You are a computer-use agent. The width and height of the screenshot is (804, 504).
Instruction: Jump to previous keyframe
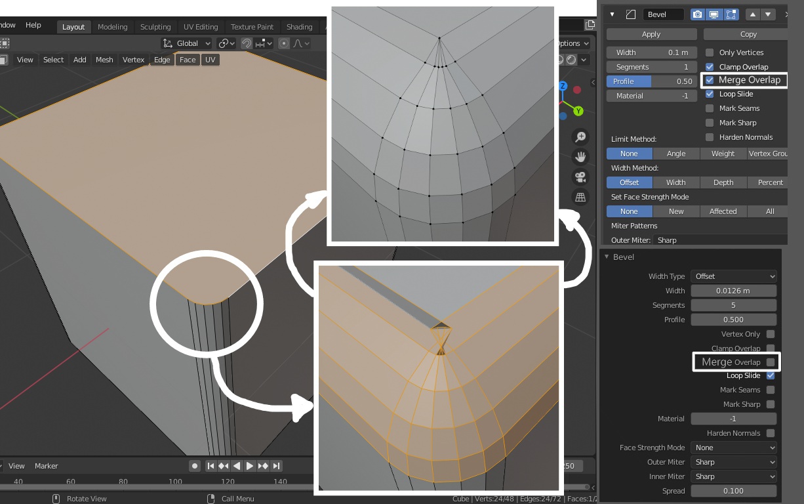pyautogui.click(x=224, y=466)
